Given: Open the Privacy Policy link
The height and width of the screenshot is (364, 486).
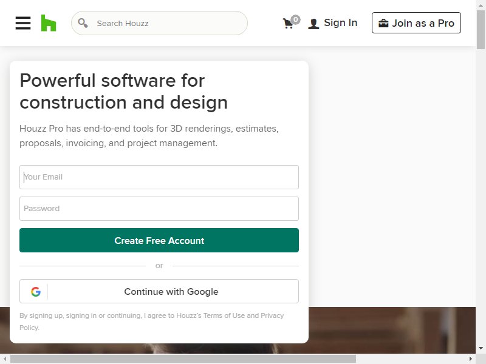Looking at the screenshot, I should 151,322.
